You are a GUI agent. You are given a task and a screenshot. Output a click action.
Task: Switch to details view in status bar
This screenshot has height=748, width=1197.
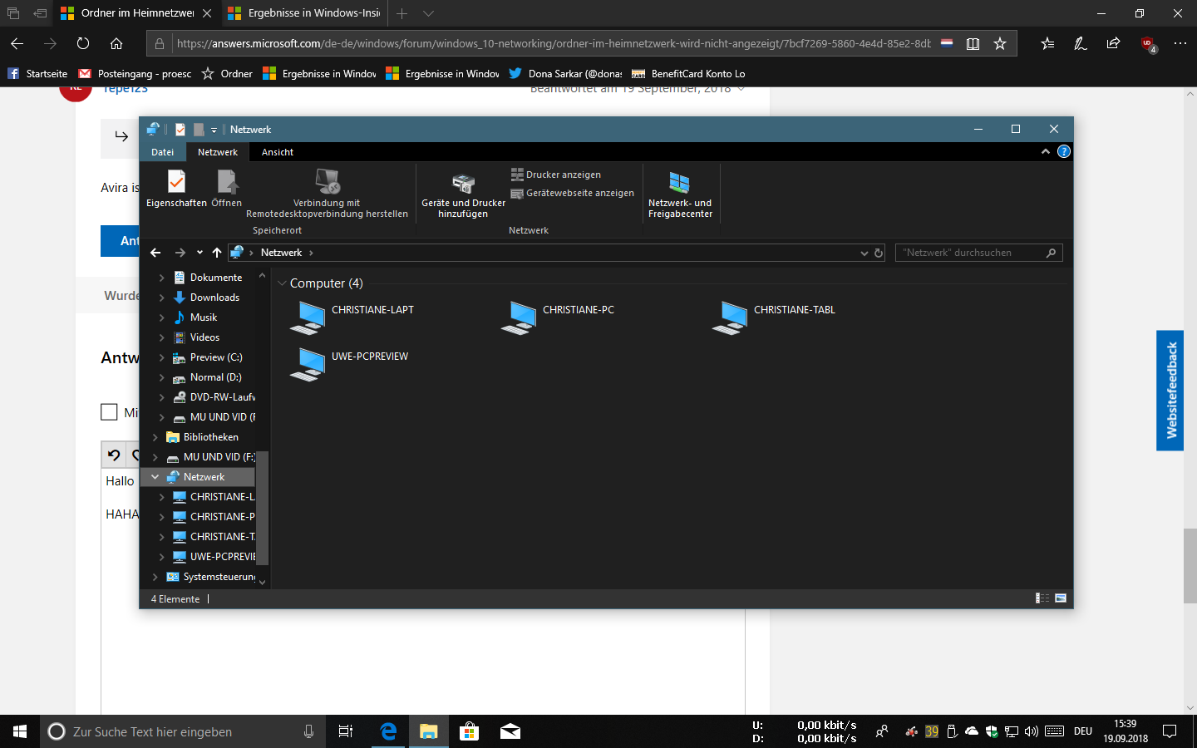point(1042,598)
